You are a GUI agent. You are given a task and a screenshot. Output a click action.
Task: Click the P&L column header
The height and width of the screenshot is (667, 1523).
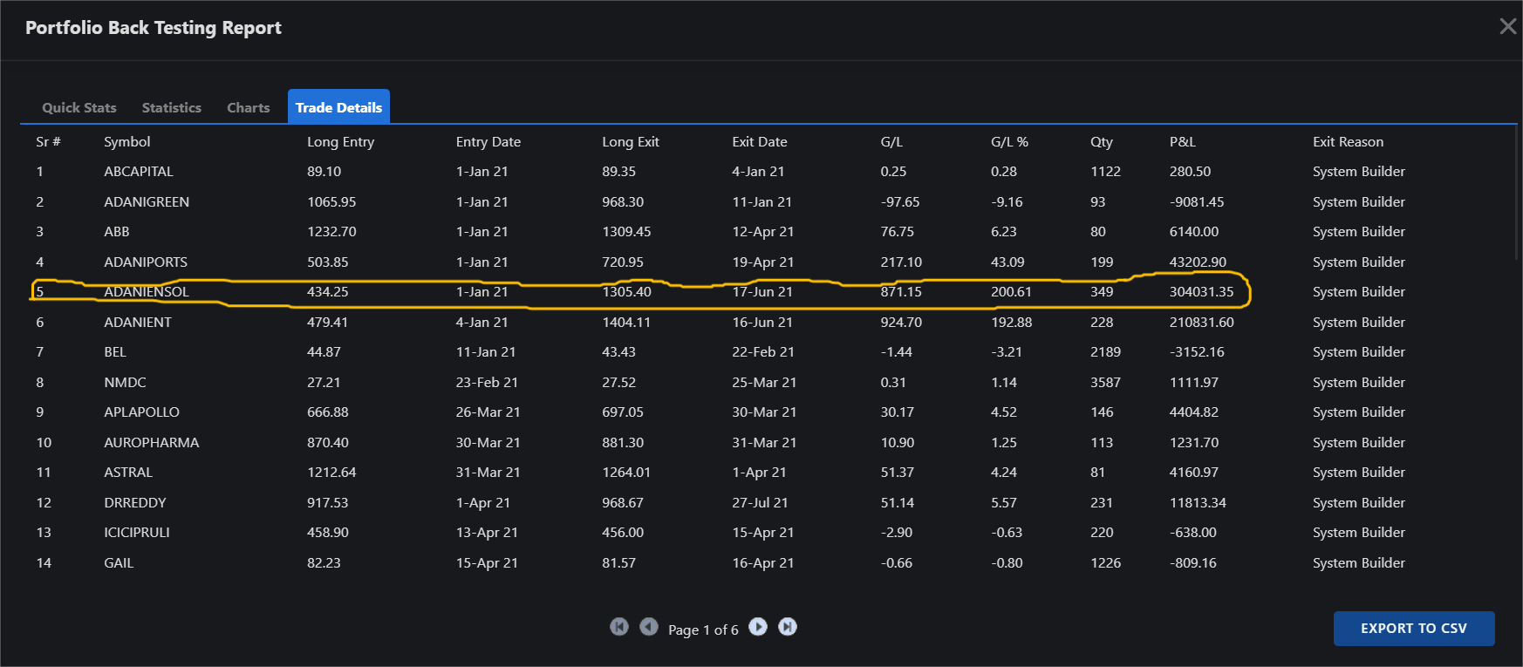click(1182, 141)
